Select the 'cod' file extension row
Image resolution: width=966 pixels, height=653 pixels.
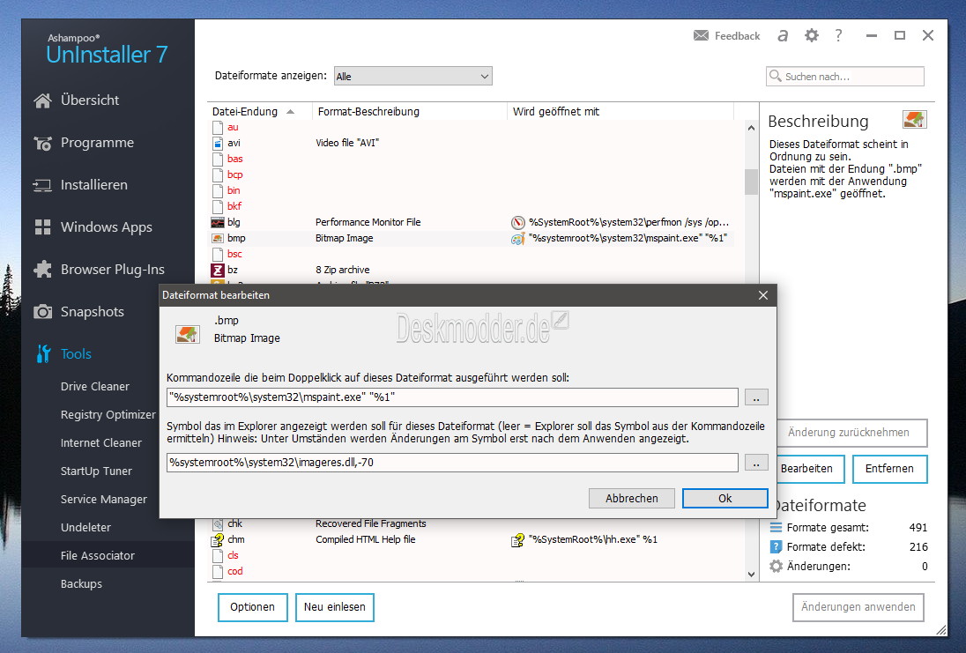coord(472,572)
